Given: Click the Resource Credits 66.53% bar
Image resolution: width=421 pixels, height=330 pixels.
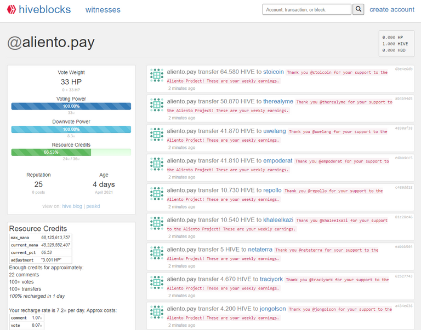Looking at the screenshot, I should click(x=71, y=152).
